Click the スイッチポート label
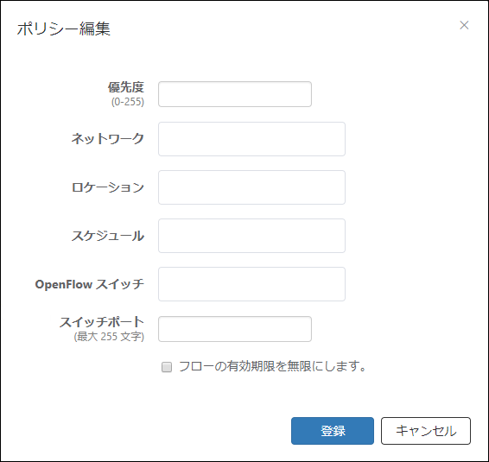The height and width of the screenshot is (462, 489). tap(102, 322)
